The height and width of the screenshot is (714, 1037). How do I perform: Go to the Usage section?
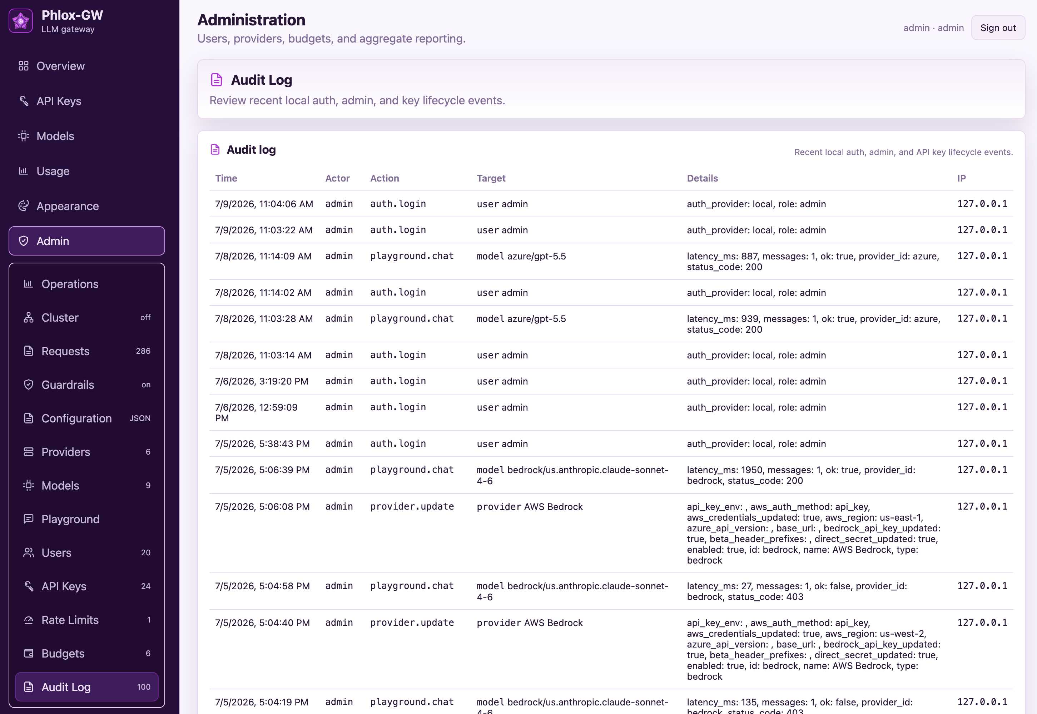(x=87, y=171)
